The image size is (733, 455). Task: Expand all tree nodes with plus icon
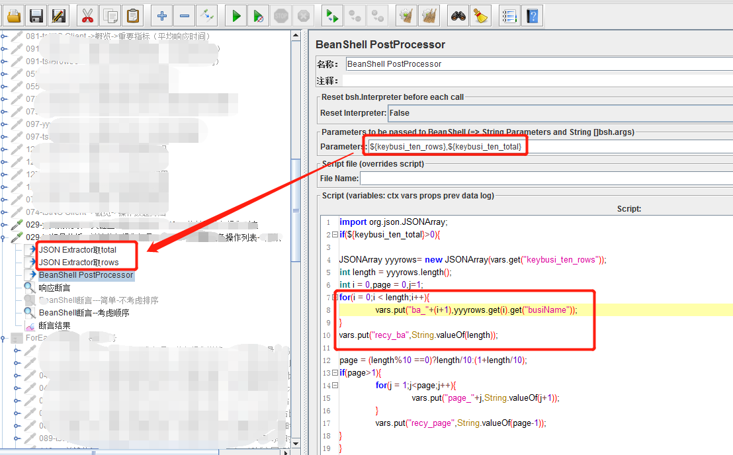pos(161,17)
